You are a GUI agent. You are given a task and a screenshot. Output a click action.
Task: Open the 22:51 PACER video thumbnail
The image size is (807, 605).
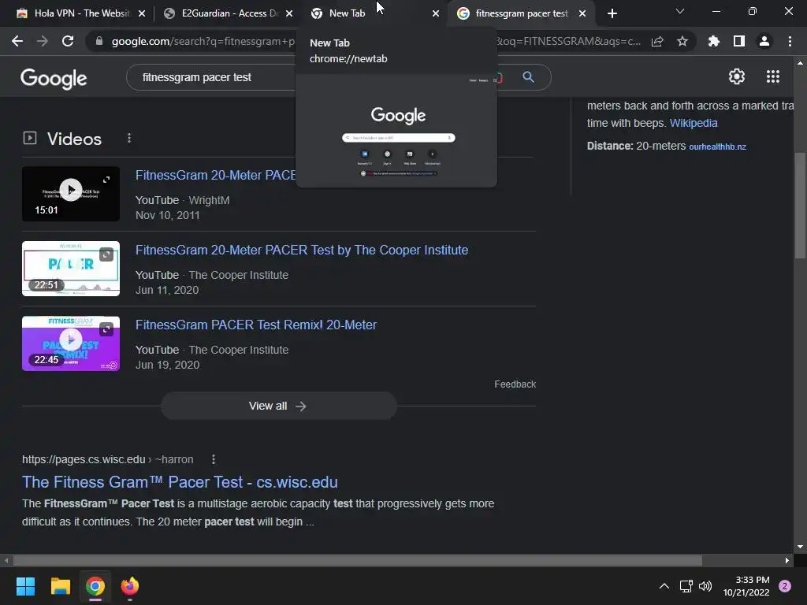(x=70, y=269)
